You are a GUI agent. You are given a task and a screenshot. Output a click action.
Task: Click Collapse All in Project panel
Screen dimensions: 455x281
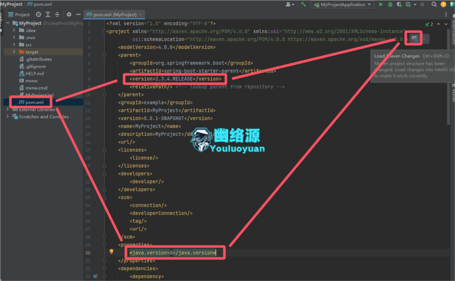[x=57, y=15]
